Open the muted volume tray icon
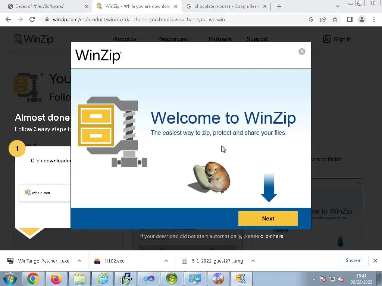The height and width of the screenshot is (286, 382). click(341, 279)
